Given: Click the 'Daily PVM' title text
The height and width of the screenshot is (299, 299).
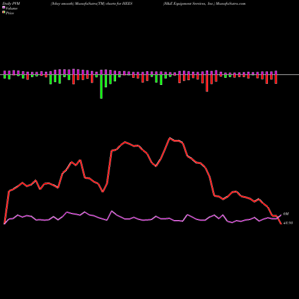Looking at the screenshot, I should coord(11,4).
